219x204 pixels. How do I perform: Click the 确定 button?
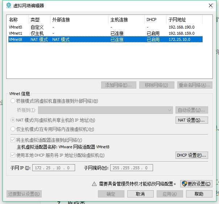point(111,194)
